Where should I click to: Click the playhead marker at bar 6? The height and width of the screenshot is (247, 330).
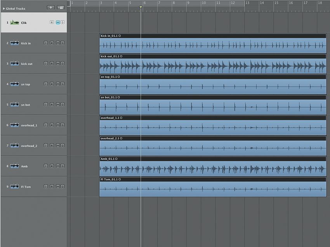tap(141, 7)
